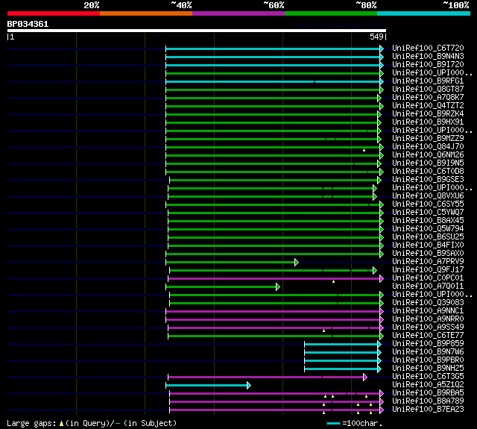Click the purple arrowhead of UniRef100_C0PC01 alignment

(382, 278)
